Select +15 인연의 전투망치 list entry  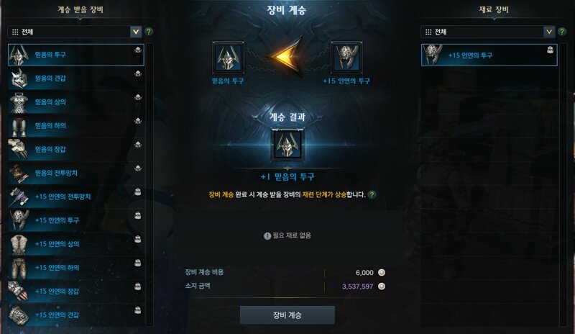76,197
